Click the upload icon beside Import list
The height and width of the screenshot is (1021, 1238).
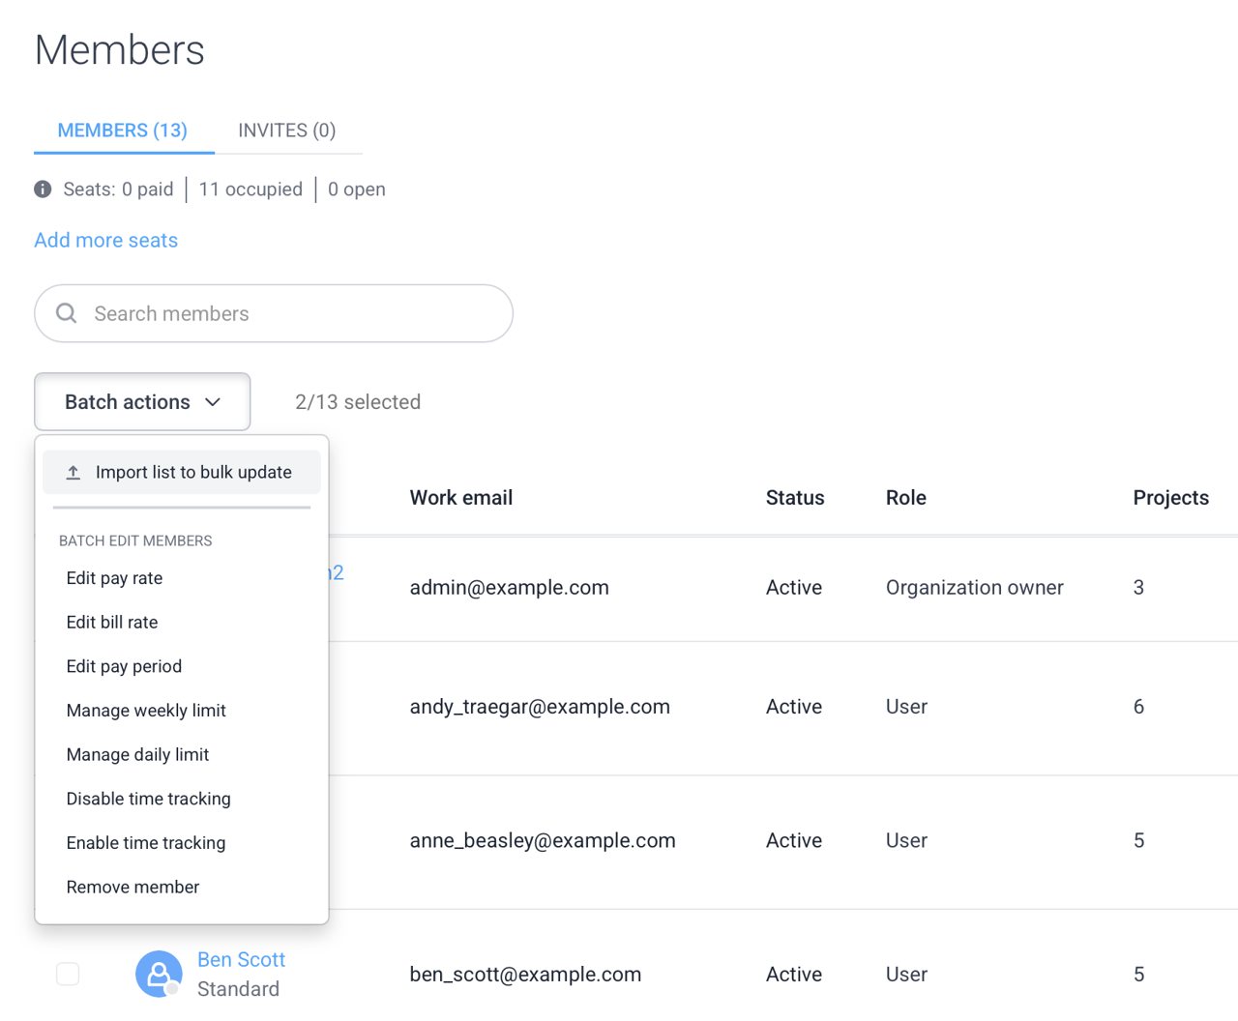(74, 473)
